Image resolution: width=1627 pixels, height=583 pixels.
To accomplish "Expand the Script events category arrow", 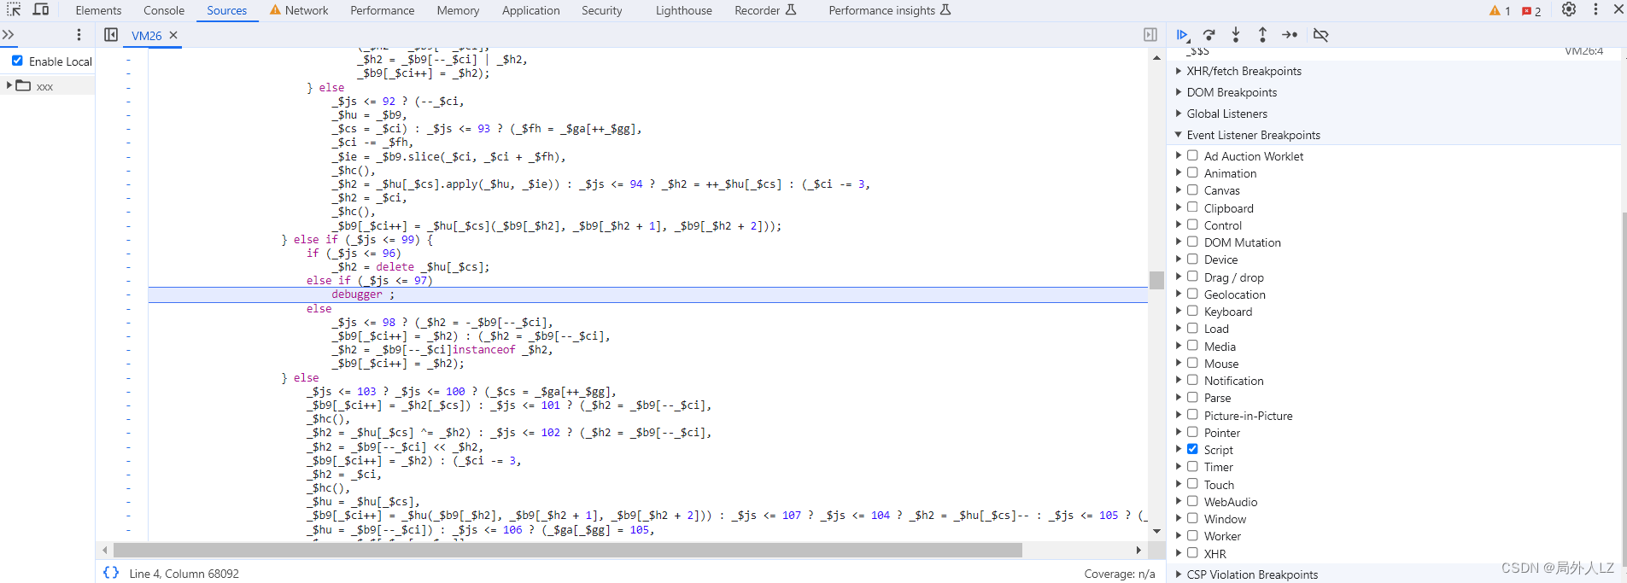I will pos(1179,449).
